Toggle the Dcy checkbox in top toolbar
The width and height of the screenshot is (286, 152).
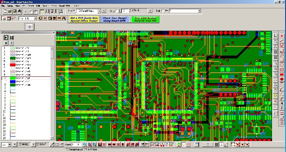[x=116, y=11]
